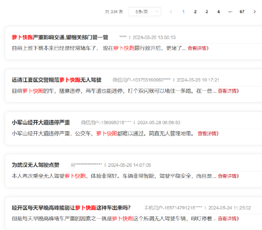262x230 pixels.
Task: View details of post about 绿灯停着
Action: click(x=228, y=219)
